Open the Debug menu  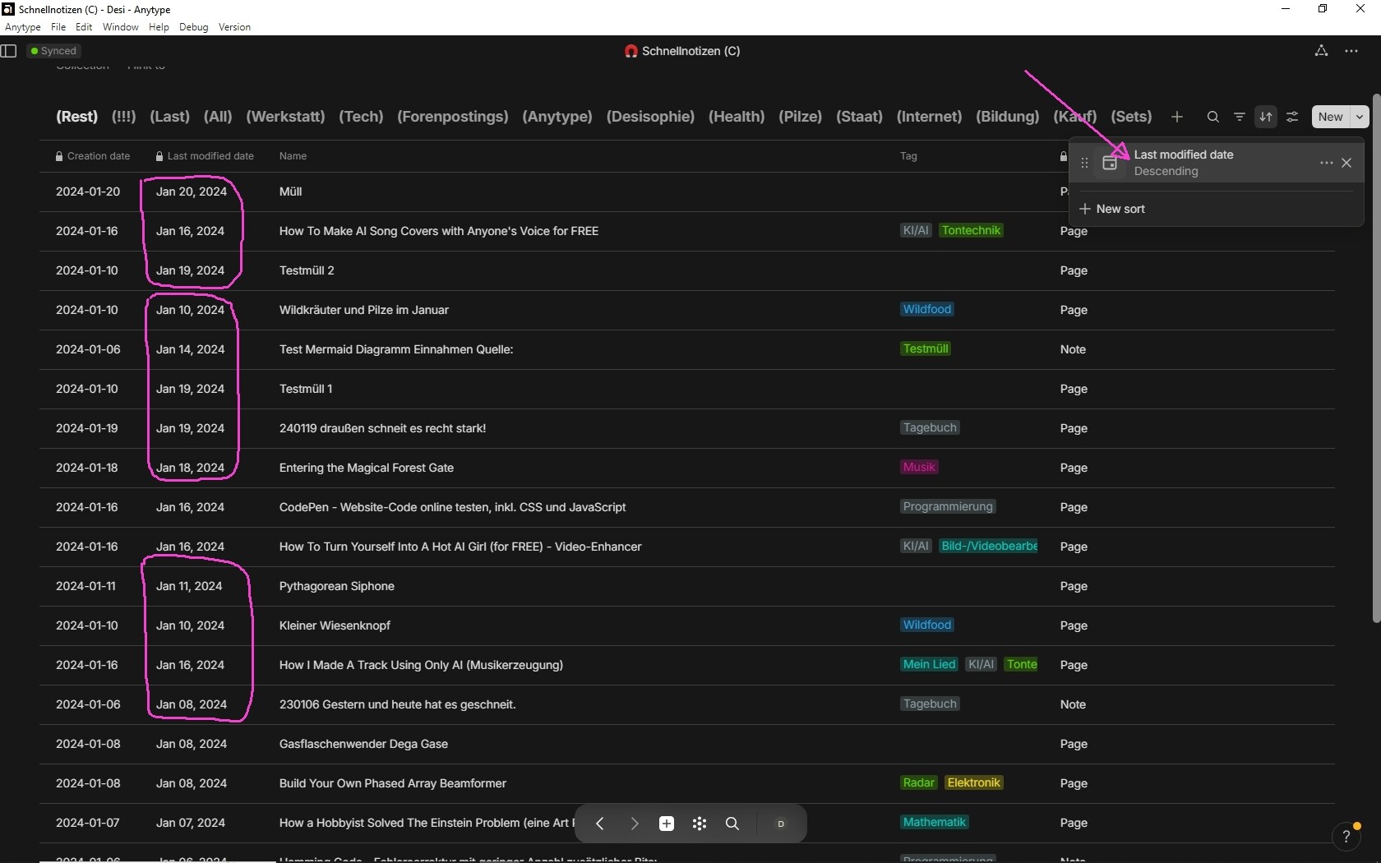[x=193, y=27]
